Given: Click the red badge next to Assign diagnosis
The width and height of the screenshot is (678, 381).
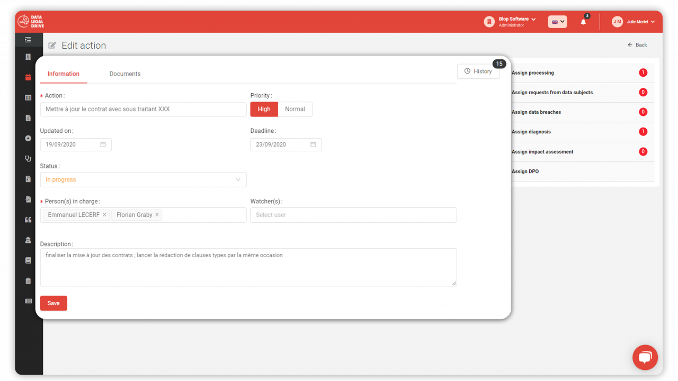Looking at the screenshot, I should [x=643, y=132].
